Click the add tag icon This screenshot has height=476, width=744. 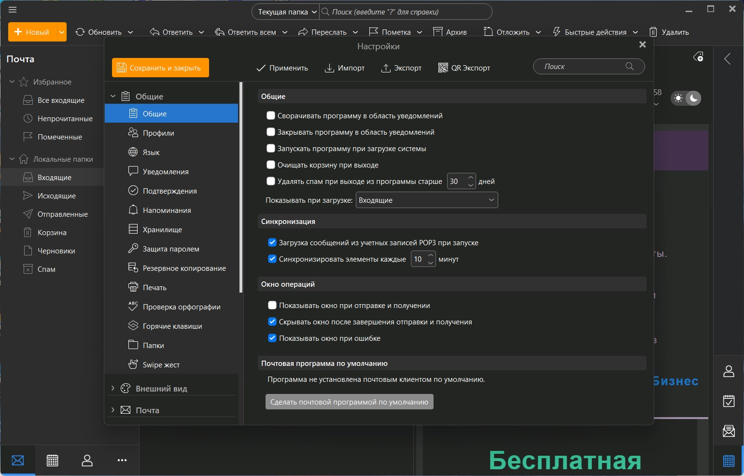(x=699, y=57)
